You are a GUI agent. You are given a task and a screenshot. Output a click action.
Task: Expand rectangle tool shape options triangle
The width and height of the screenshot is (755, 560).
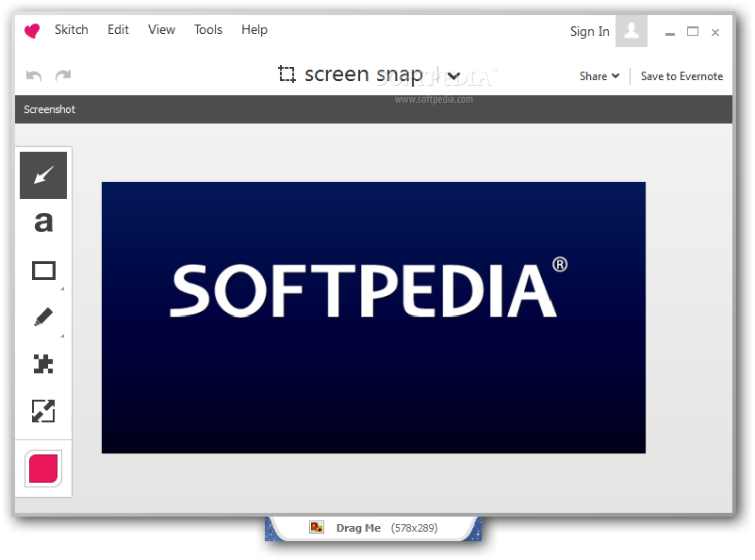[x=62, y=288]
